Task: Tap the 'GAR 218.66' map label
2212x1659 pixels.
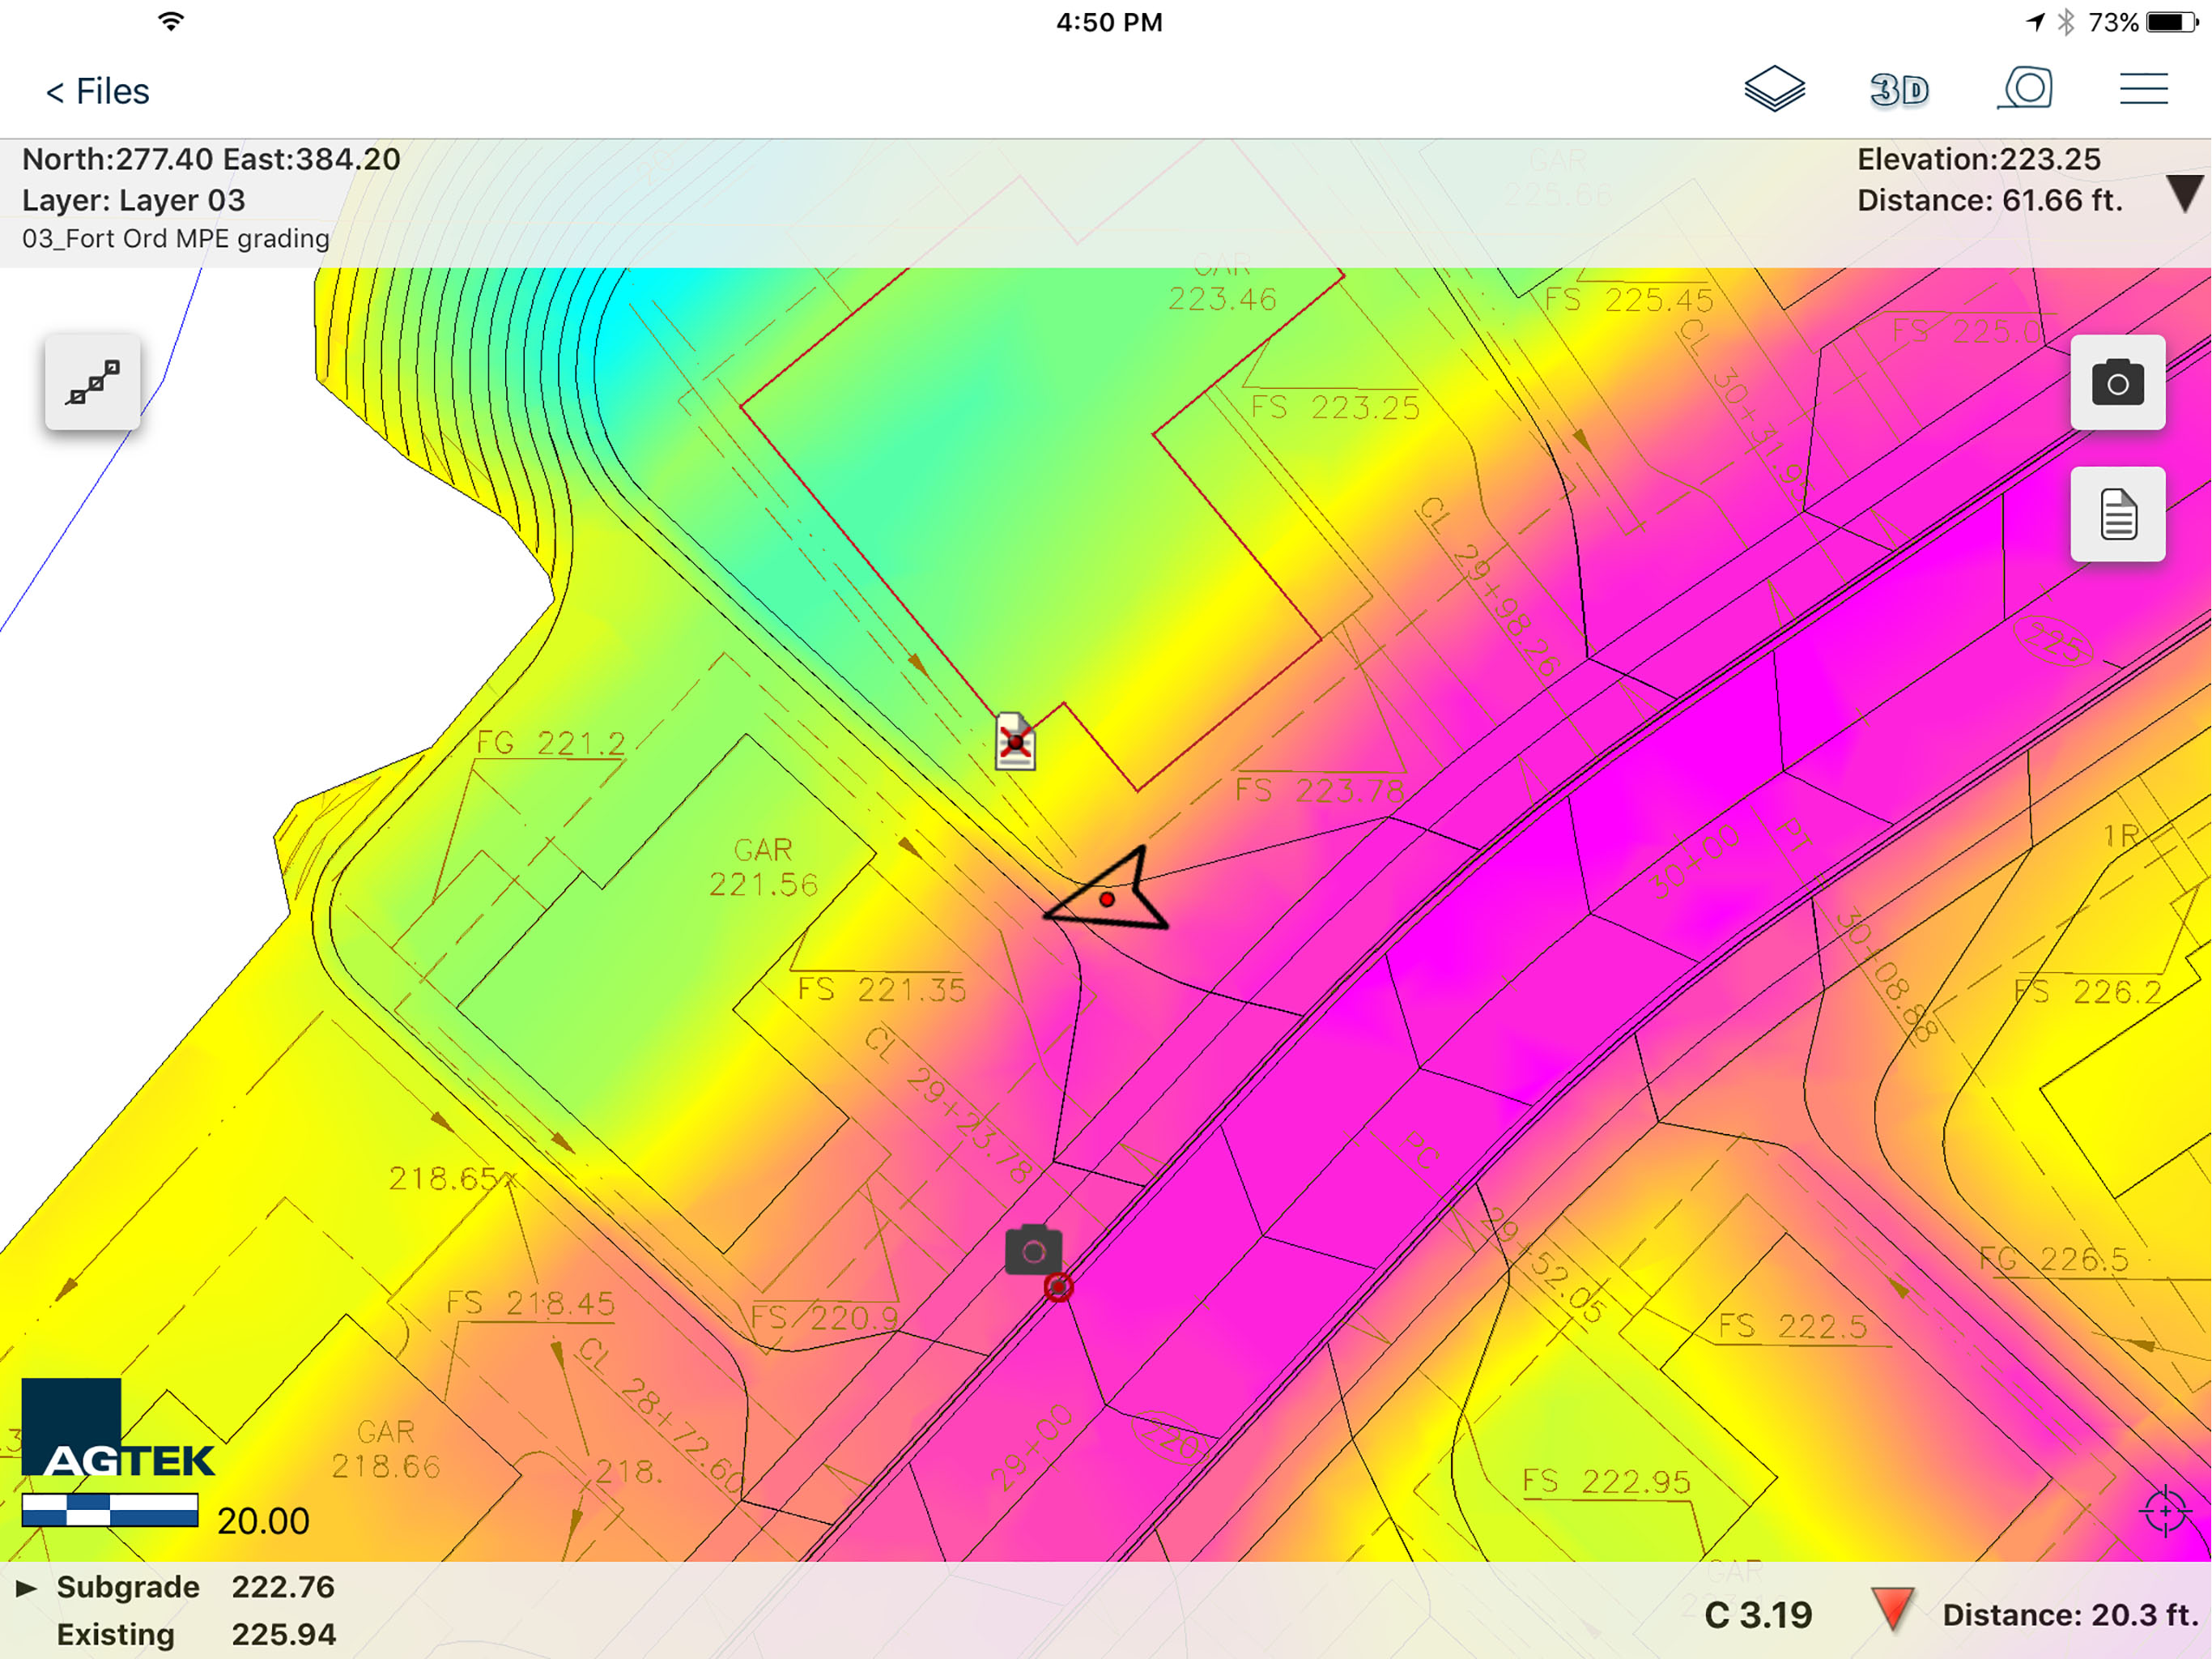Action: (386, 1449)
